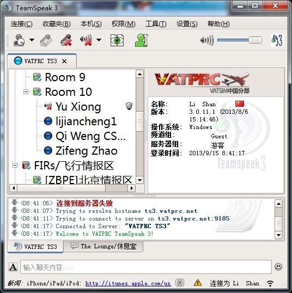Click the blue status dot beside Qi Weng
The height and width of the screenshot is (293, 292).
tap(48, 136)
